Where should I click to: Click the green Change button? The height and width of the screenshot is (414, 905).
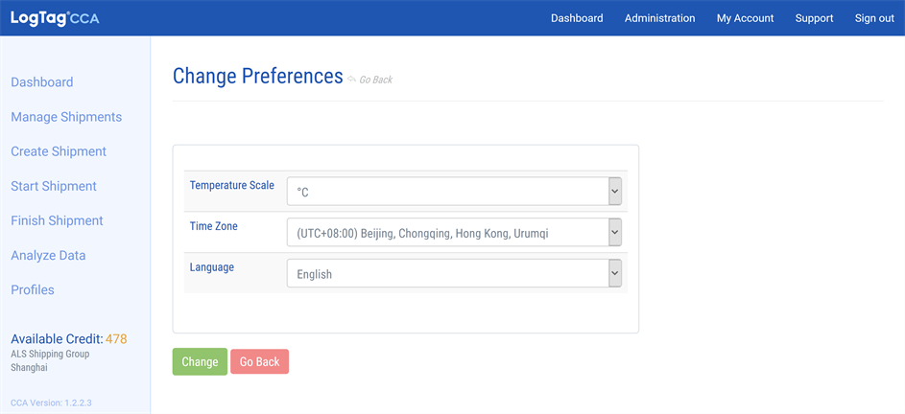tap(200, 361)
